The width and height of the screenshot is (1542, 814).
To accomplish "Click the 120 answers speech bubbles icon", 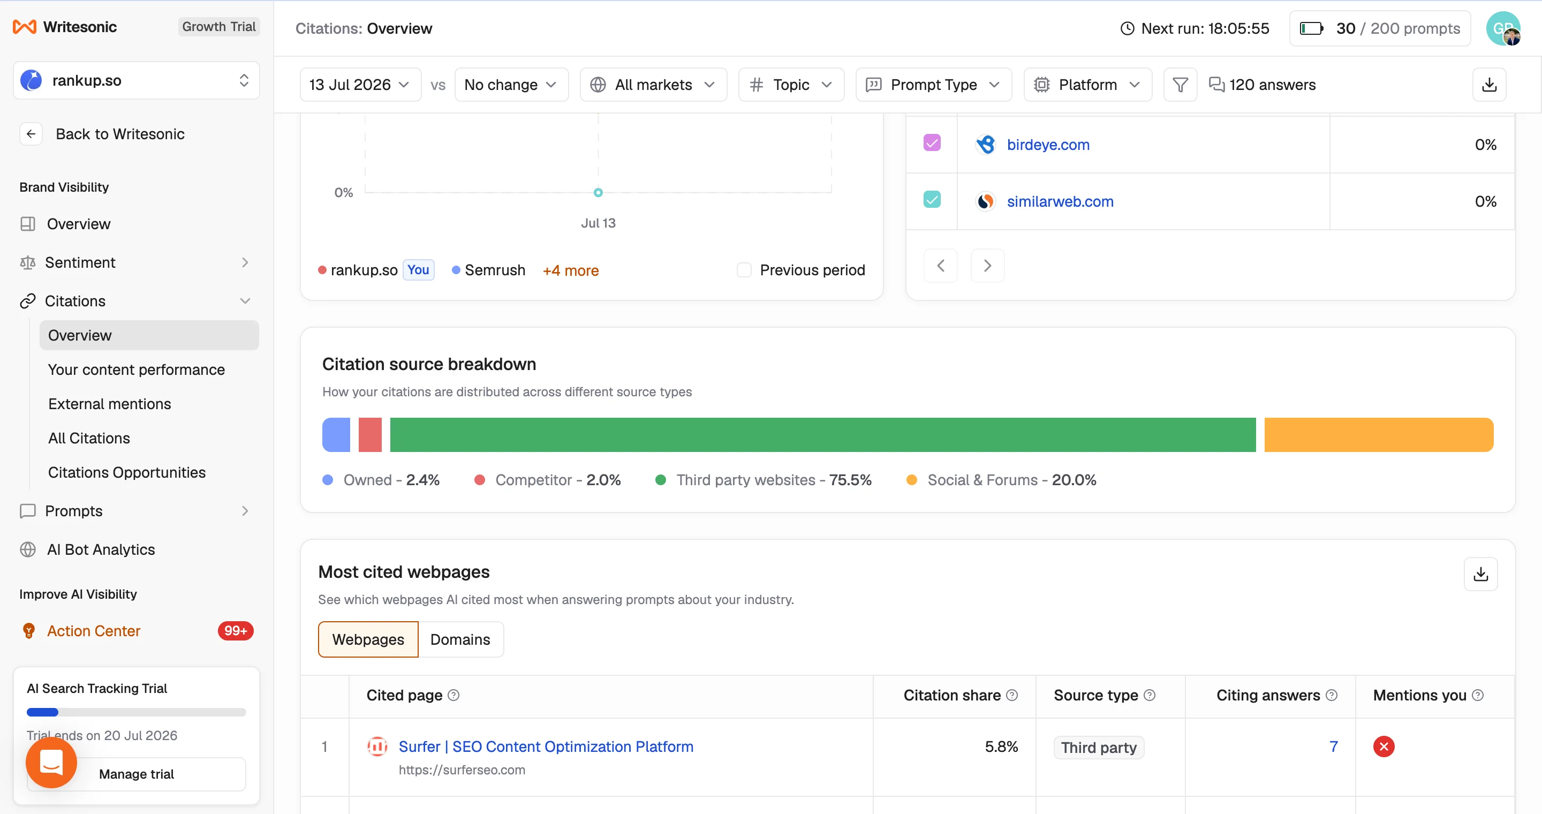I will [1216, 85].
